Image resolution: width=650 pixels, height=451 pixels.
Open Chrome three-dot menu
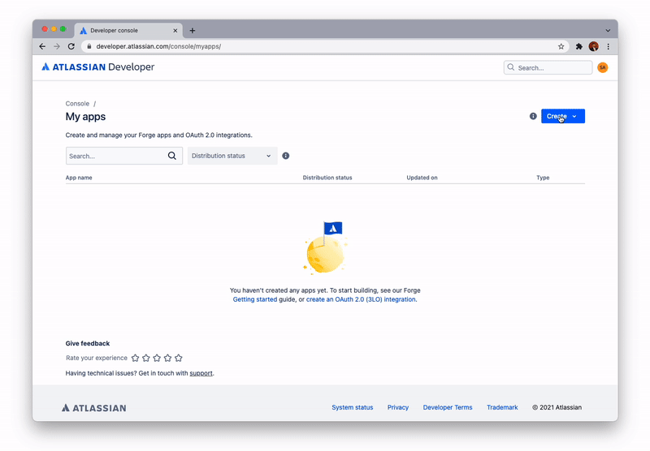[608, 46]
